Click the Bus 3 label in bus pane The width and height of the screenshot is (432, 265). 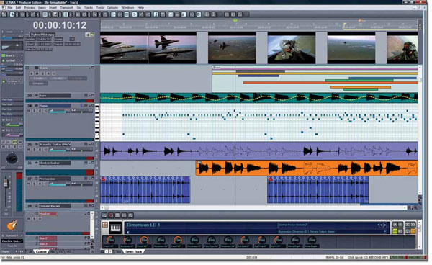pyautogui.click(x=48, y=244)
